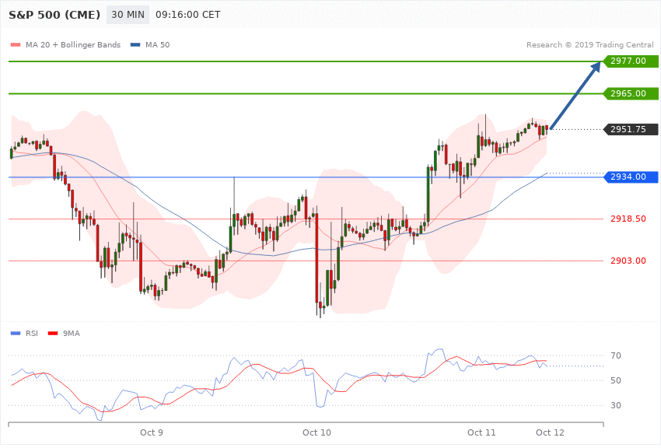This screenshot has width=661, height=448.
Task: Click the 9MA legend label
Action: [72, 334]
